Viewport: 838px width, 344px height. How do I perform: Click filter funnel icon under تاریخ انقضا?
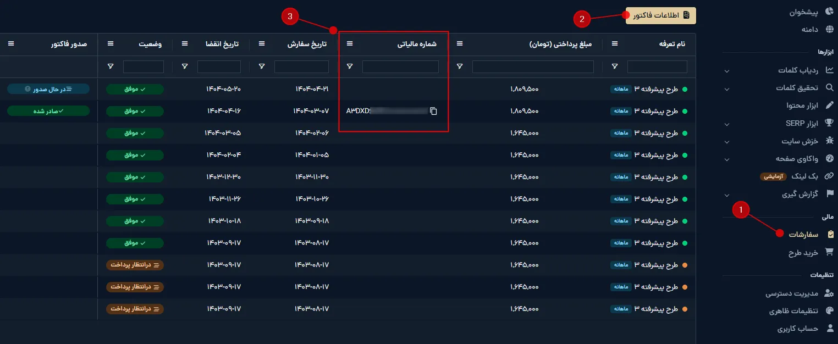[x=185, y=66]
